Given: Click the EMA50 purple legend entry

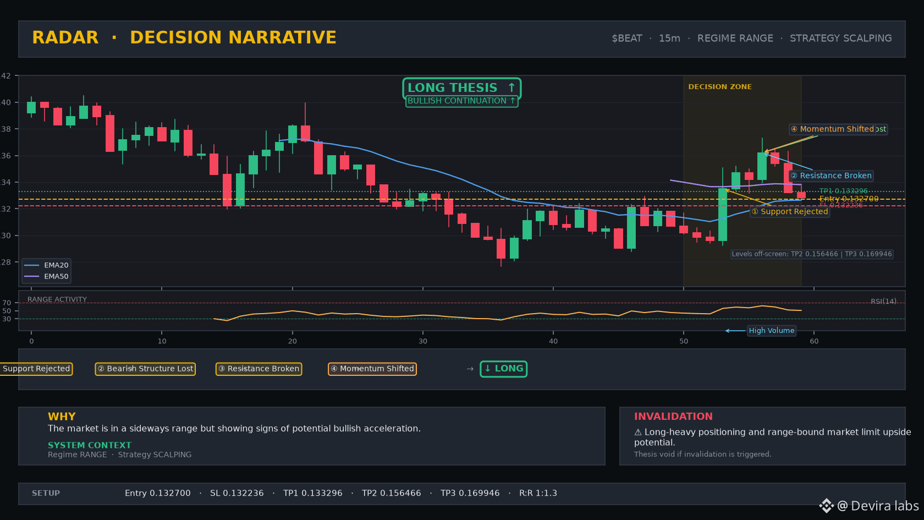Looking at the screenshot, I should coord(46,277).
